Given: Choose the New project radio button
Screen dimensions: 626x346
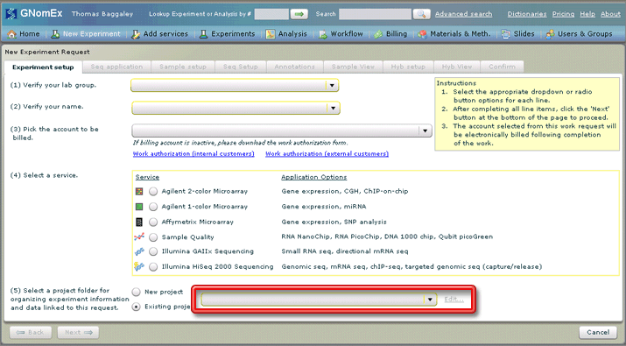Looking at the screenshot, I should pos(136,292).
